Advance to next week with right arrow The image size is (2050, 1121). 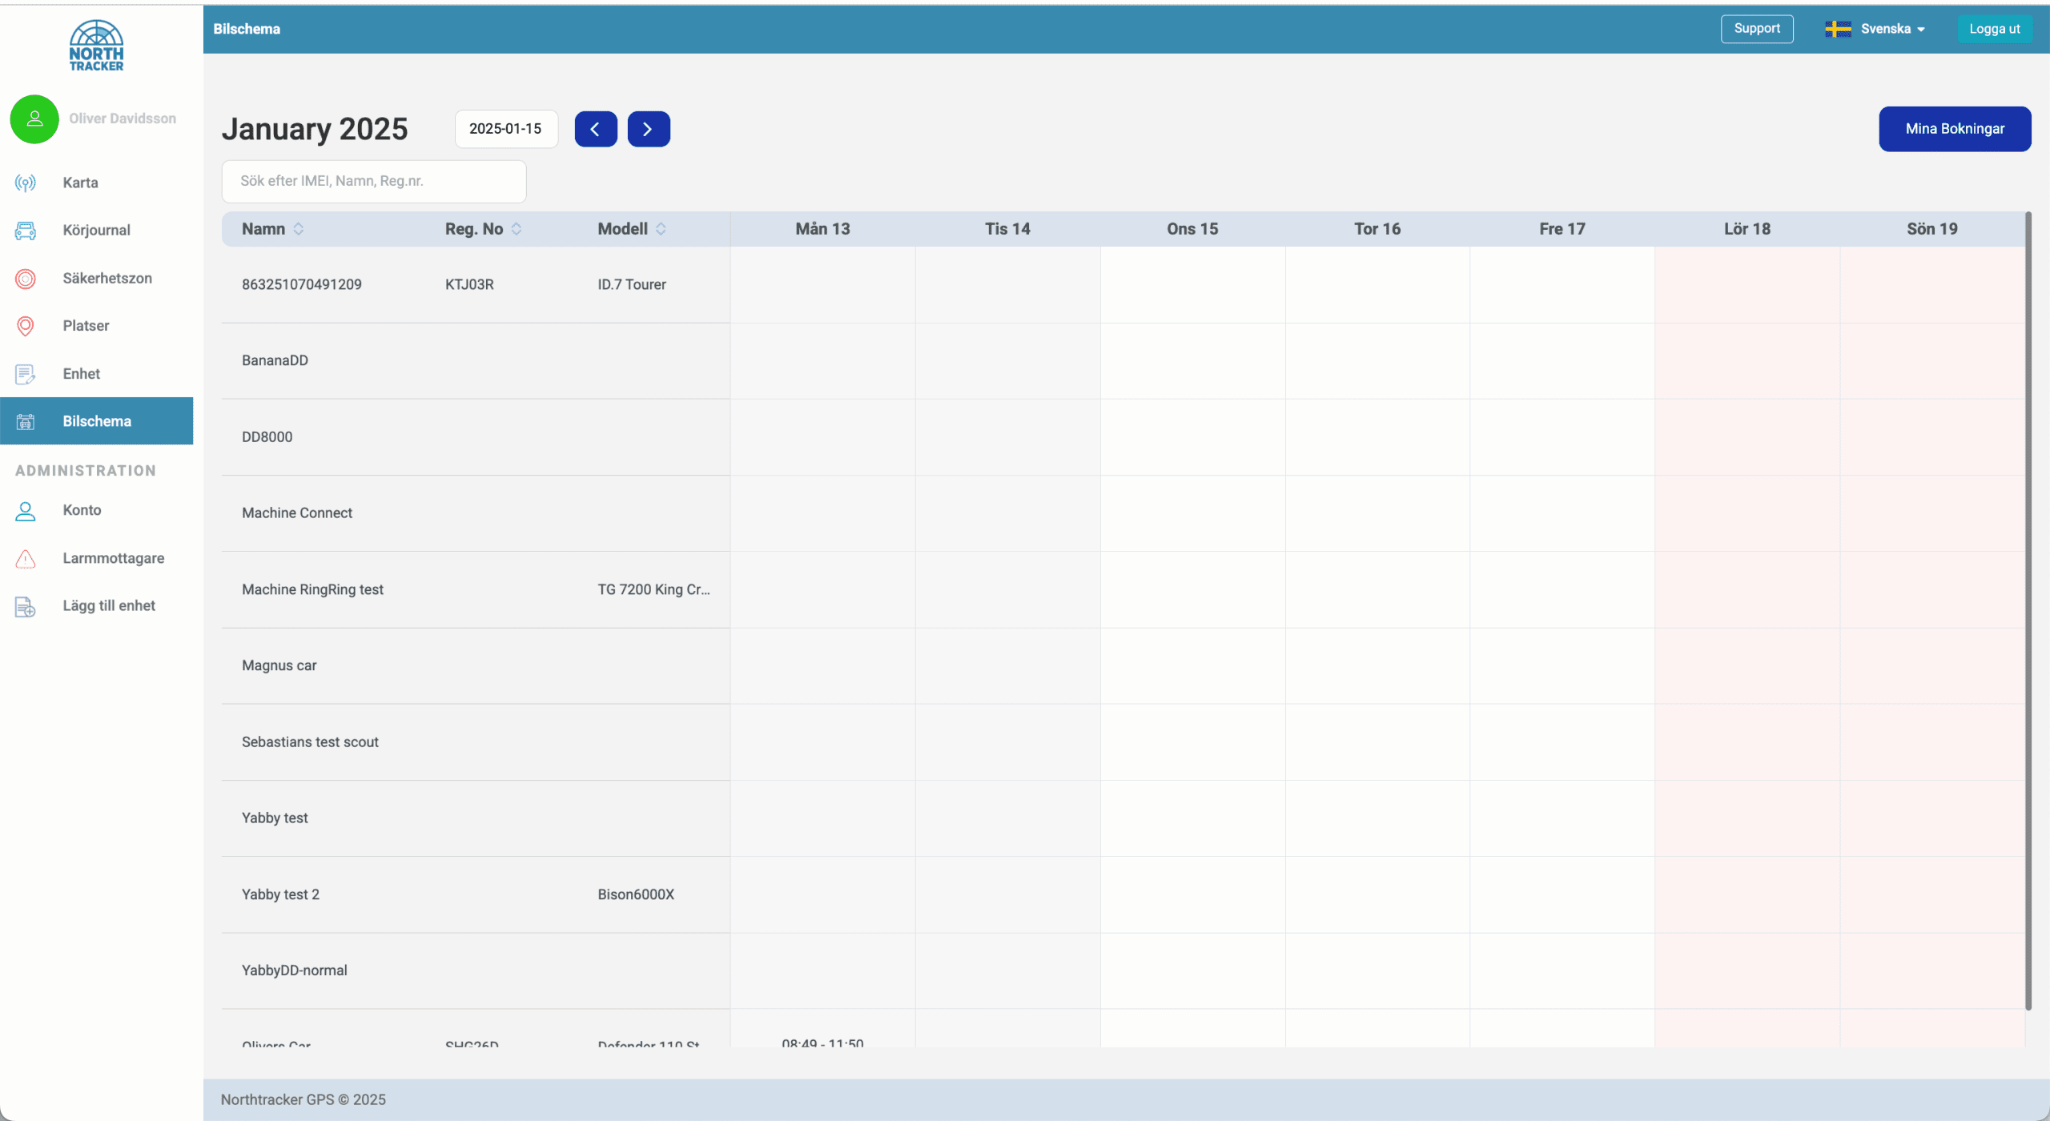649,129
